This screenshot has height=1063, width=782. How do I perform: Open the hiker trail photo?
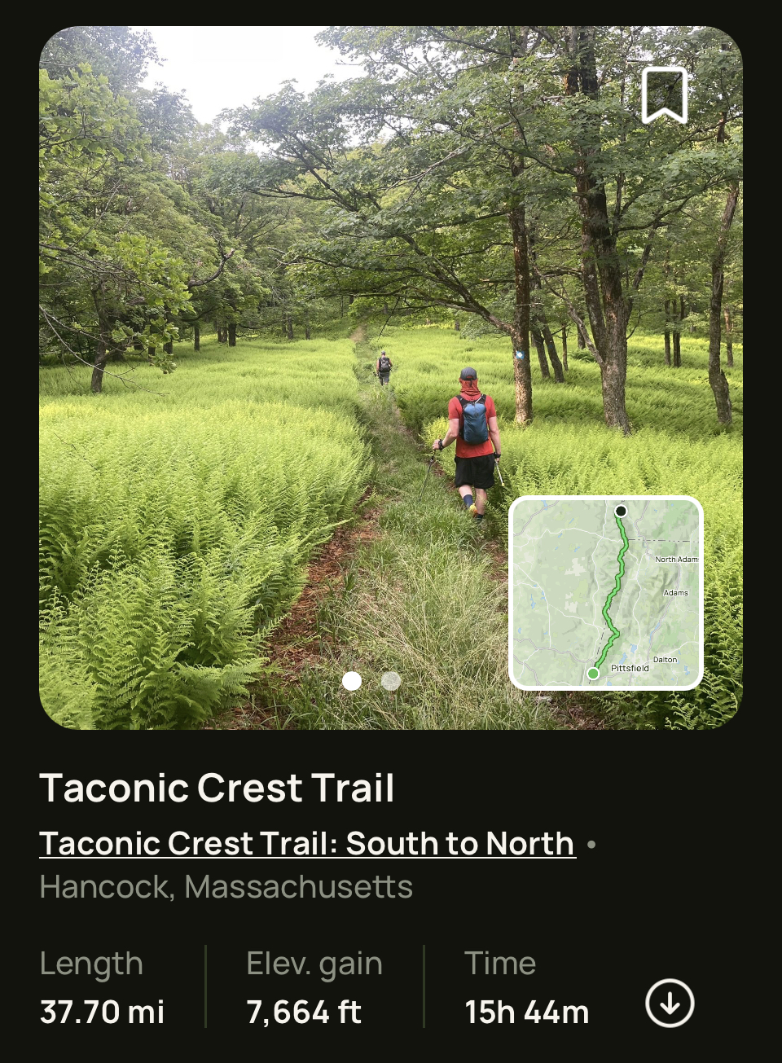pyautogui.click(x=391, y=378)
